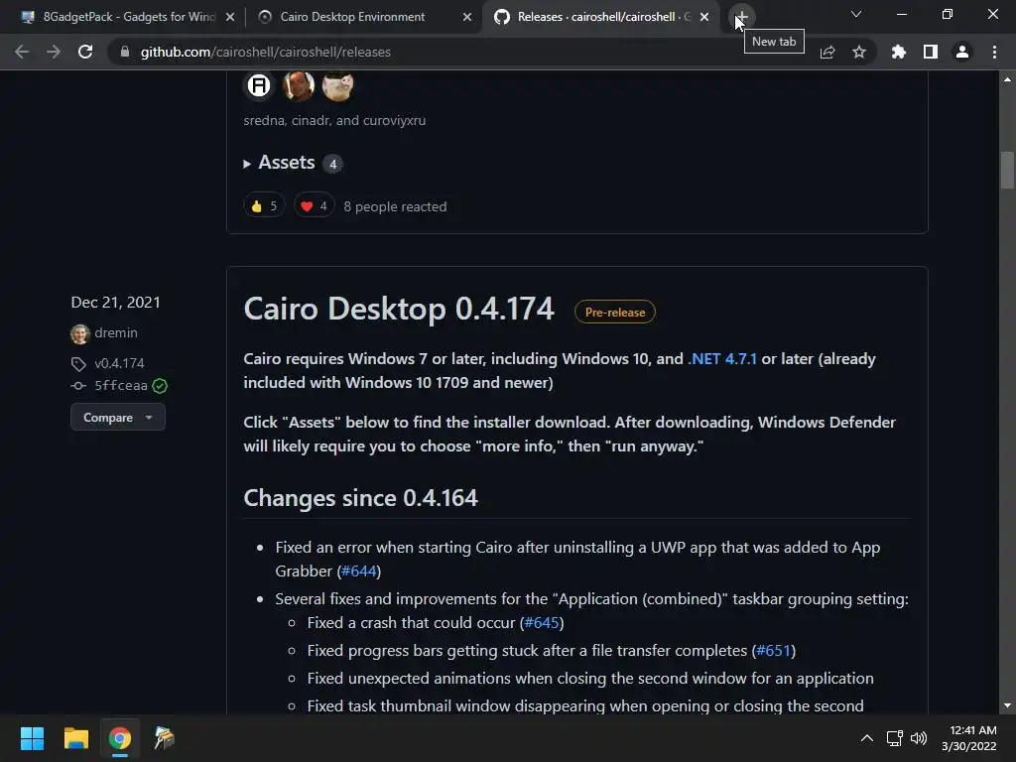Open the Compare dropdown
The height and width of the screenshot is (762, 1016).
(118, 418)
